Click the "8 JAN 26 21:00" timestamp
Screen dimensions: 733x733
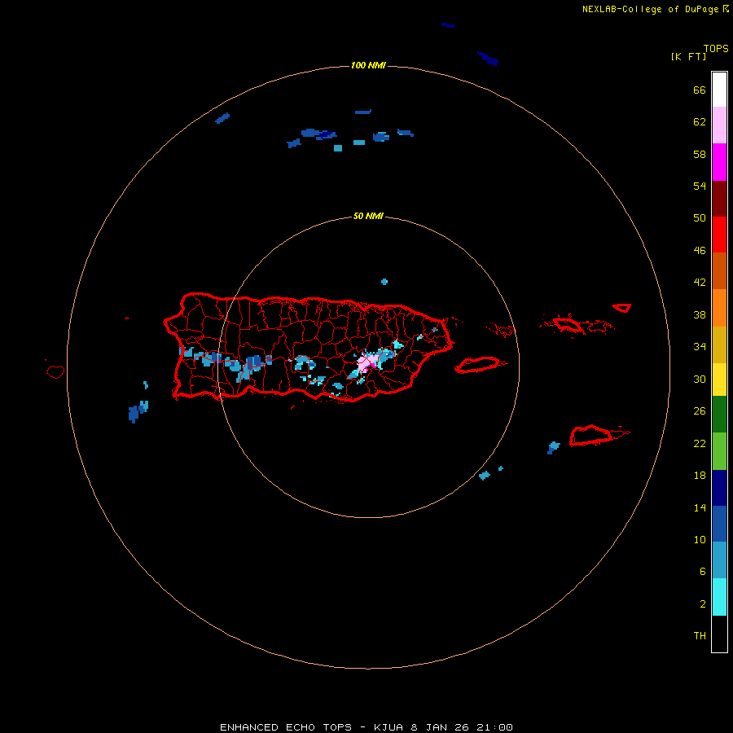[462, 727]
